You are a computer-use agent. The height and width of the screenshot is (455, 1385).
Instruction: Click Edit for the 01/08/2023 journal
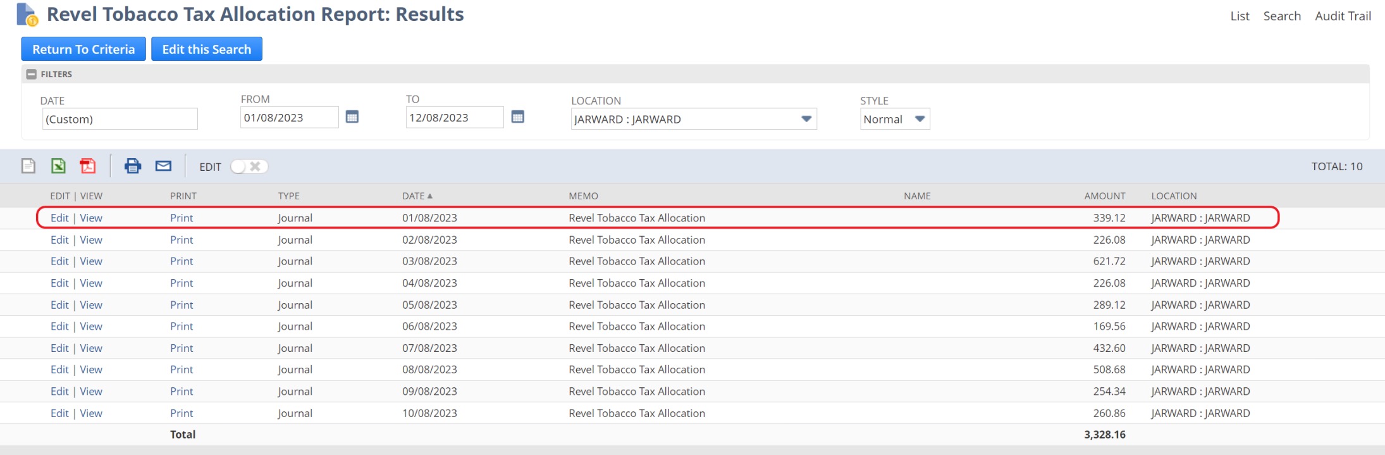click(x=59, y=218)
